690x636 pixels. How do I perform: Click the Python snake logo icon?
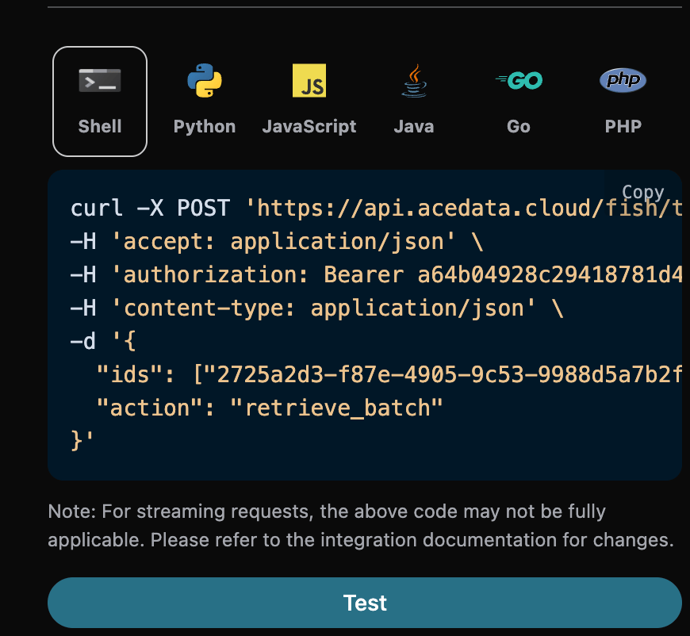(205, 81)
